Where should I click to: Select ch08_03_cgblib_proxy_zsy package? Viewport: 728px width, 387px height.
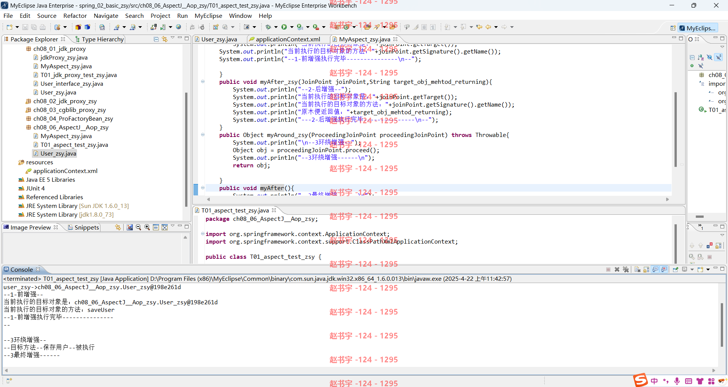click(x=69, y=110)
